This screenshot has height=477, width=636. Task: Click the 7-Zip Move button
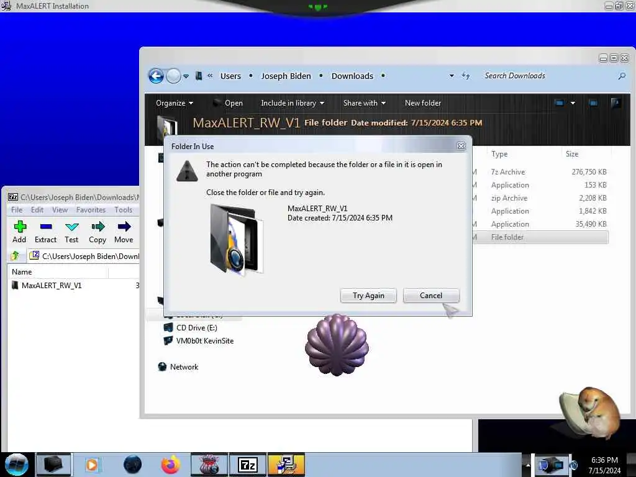point(124,232)
